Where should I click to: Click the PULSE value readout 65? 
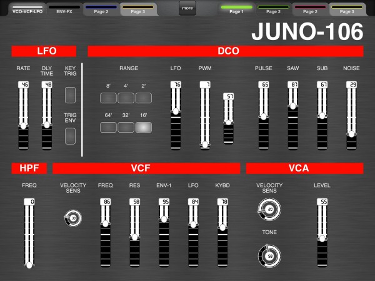coord(264,84)
